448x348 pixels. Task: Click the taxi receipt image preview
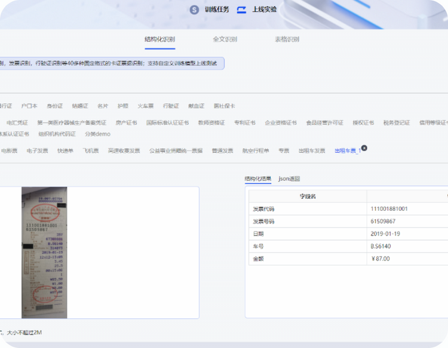click(x=44, y=252)
